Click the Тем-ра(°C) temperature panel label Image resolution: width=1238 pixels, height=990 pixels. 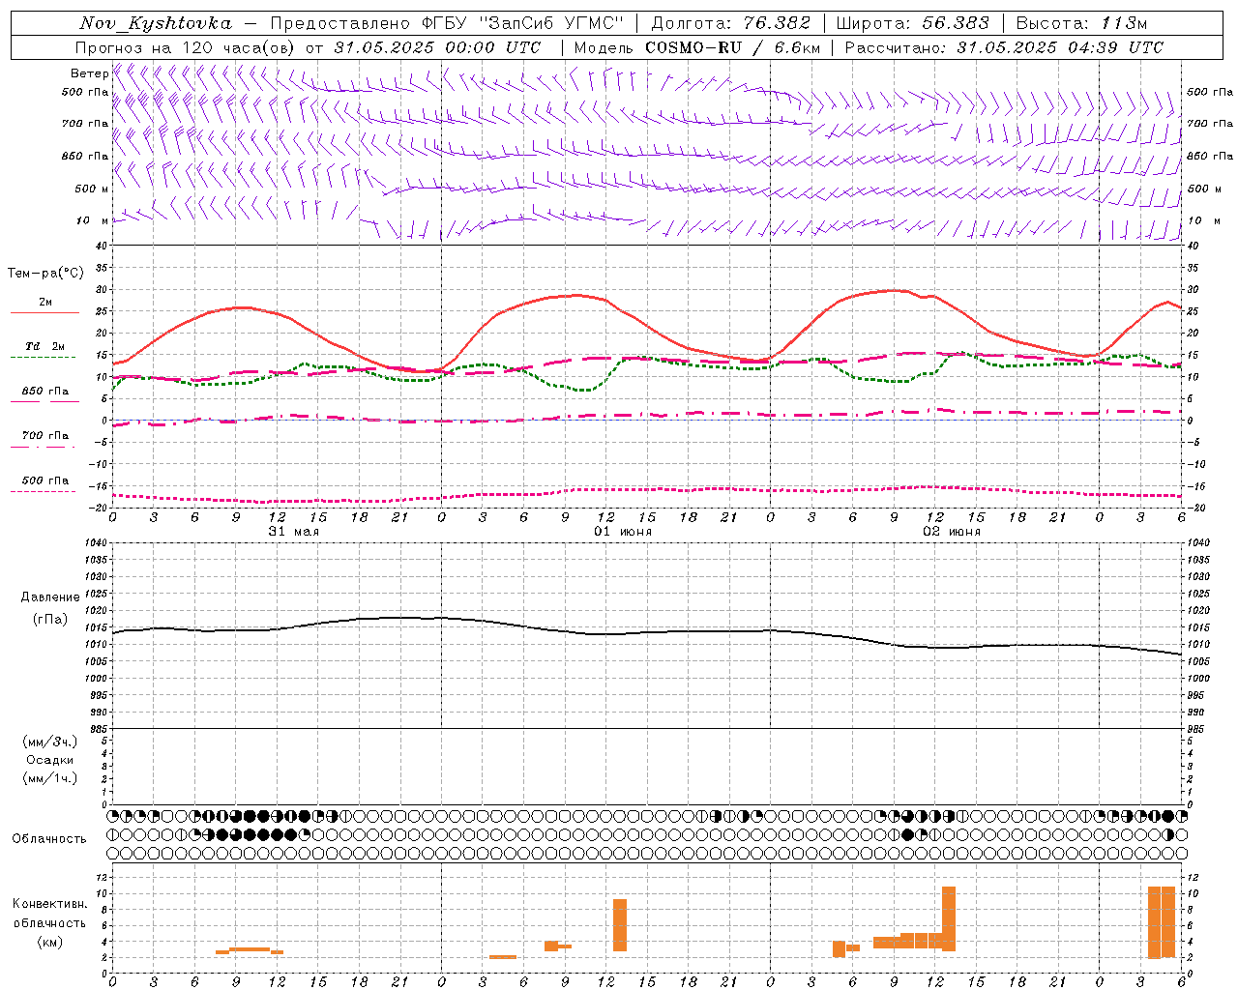click(45, 274)
